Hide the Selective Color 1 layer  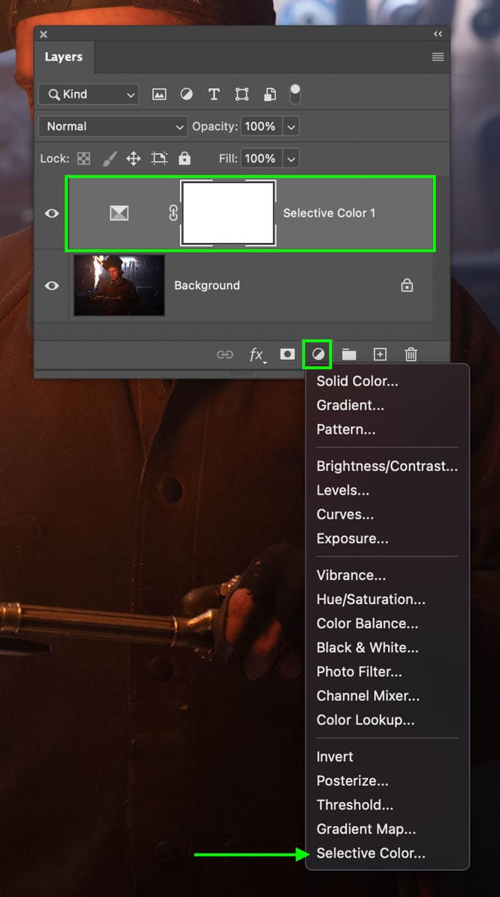click(51, 213)
